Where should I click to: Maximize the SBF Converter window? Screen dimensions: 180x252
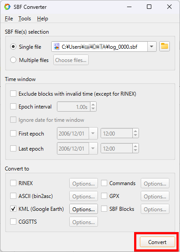click(x=149, y=7)
